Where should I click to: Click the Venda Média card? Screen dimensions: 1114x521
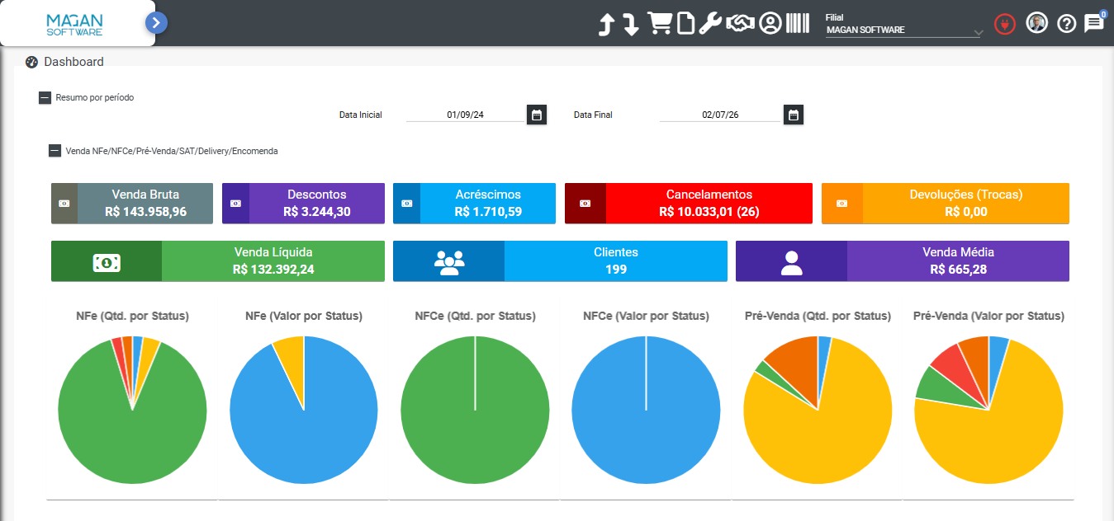pos(903,261)
